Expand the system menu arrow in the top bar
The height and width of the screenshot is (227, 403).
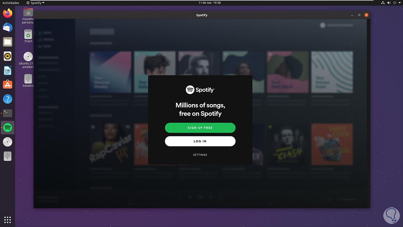coord(400,3)
